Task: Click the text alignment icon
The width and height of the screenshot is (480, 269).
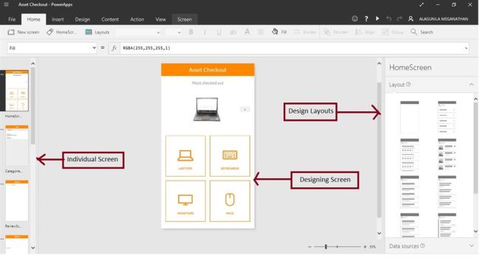Action: coord(261,32)
